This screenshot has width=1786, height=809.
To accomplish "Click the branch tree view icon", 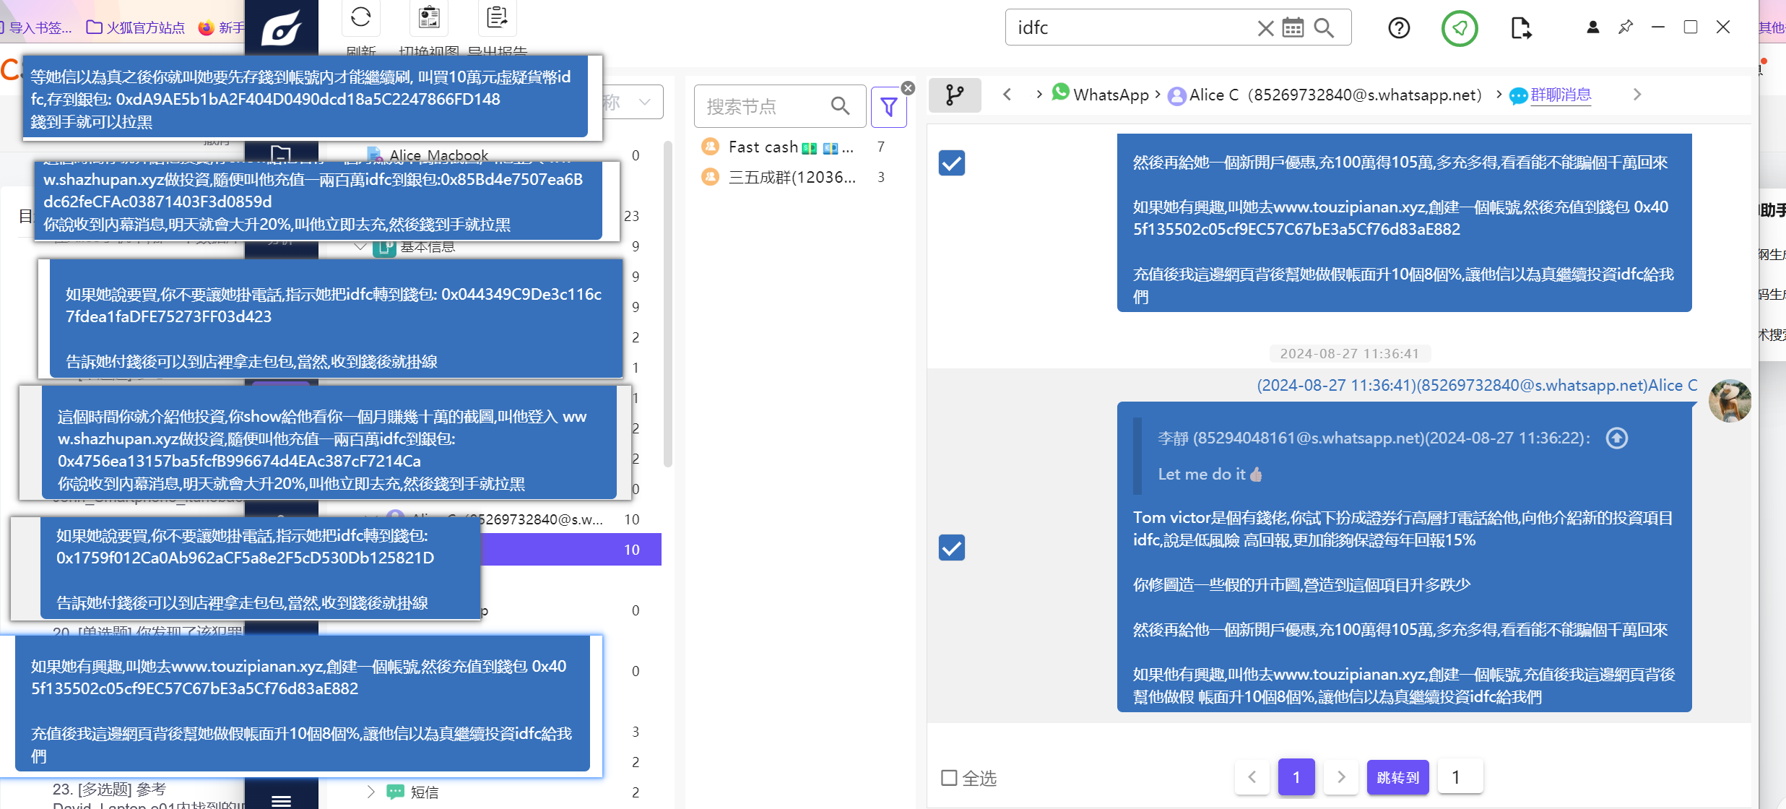I will 955,95.
